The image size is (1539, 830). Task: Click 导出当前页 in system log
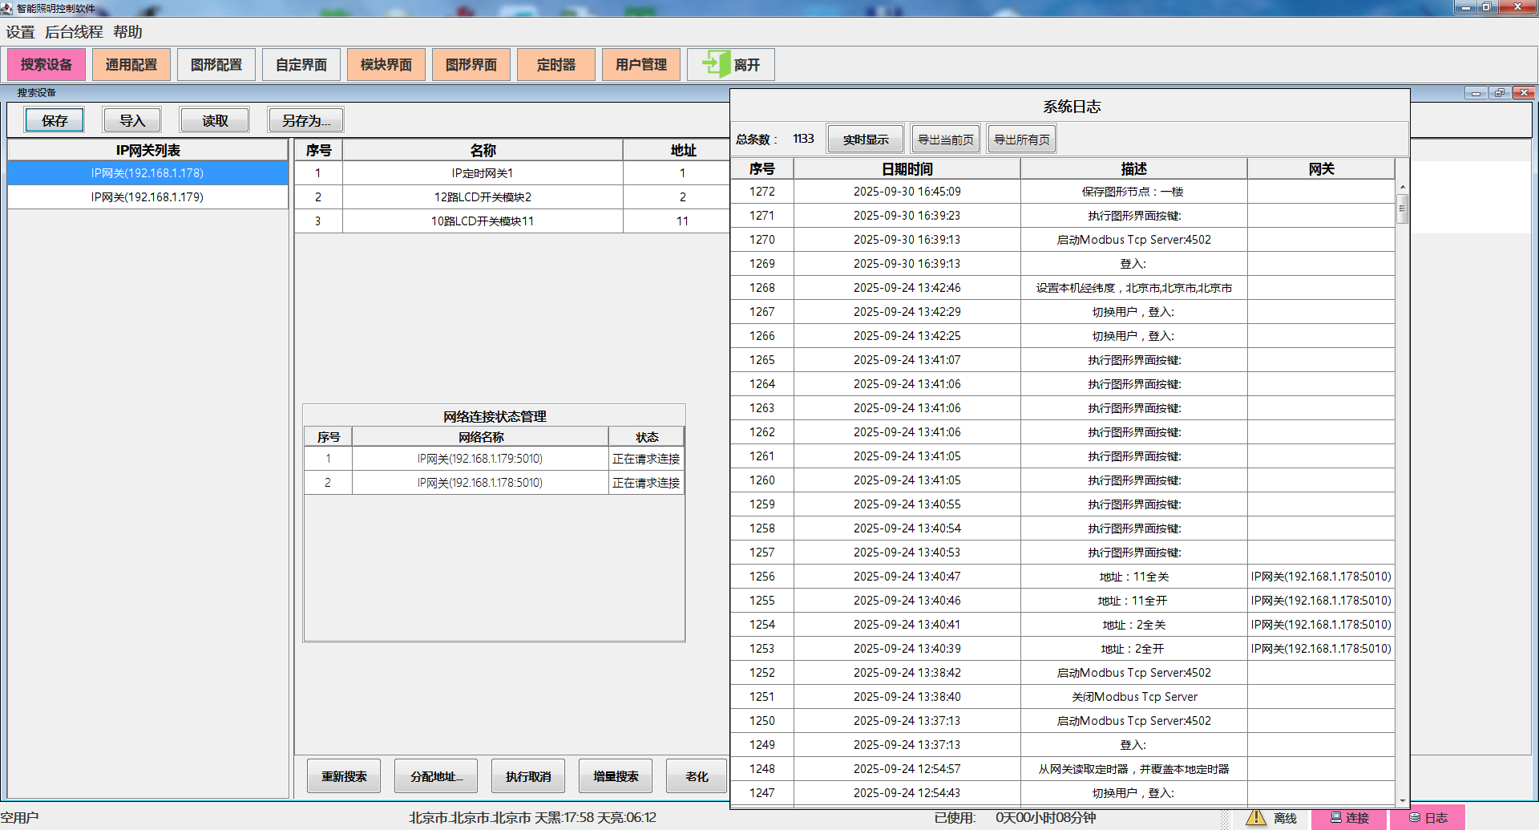point(945,140)
